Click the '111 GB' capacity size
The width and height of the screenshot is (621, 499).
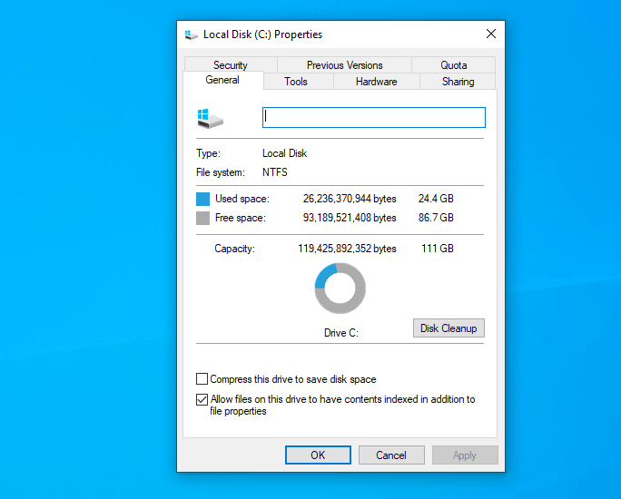pos(438,249)
